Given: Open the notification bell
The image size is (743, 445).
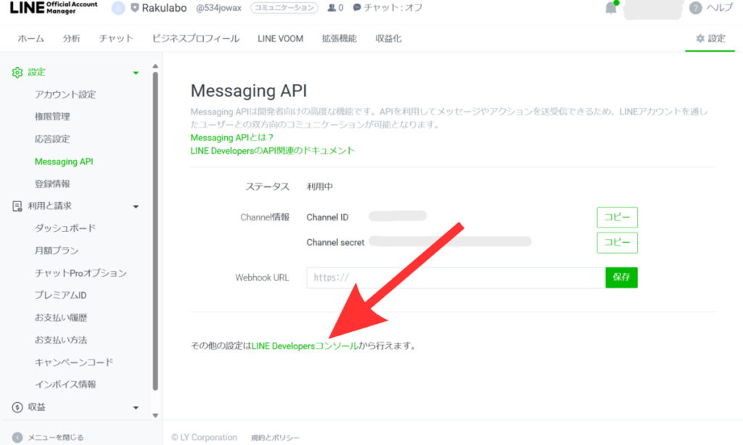Looking at the screenshot, I should pos(611,7).
